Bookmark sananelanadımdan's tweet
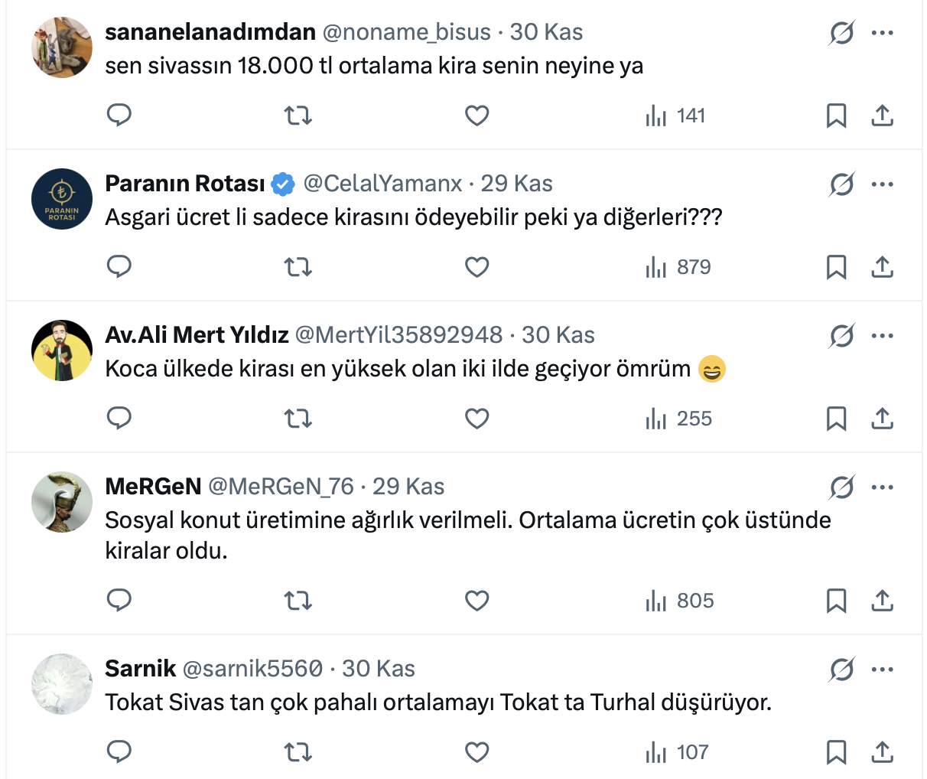This screenshot has height=779, width=927. pos(836,116)
